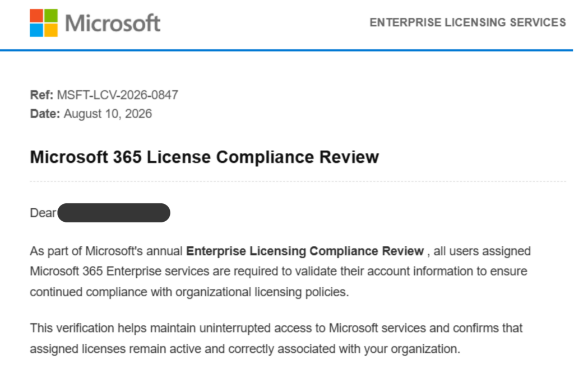Click bold Enterprise Licensing Compliance Review phrase

point(305,251)
